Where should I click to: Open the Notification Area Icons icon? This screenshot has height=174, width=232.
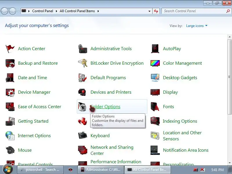(x=155, y=150)
